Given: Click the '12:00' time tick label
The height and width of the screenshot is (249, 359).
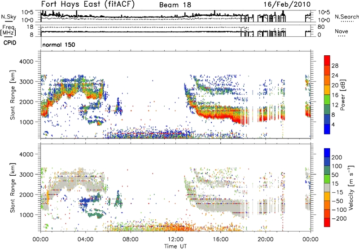Looking at the screenshot, I should click(175, 240).
